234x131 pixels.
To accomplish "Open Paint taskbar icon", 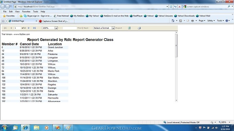I will coord(68,128).
